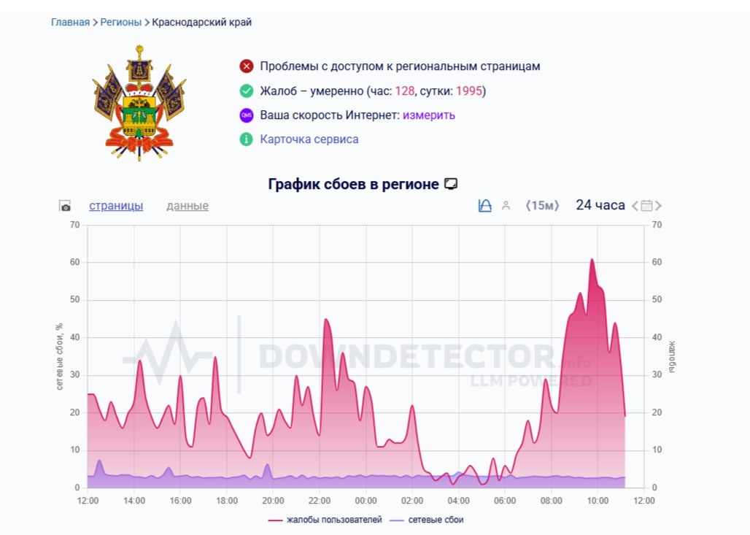Click the left chevron before the calendar icon
The width and height of the screenshot is (750, 535).
634,205
